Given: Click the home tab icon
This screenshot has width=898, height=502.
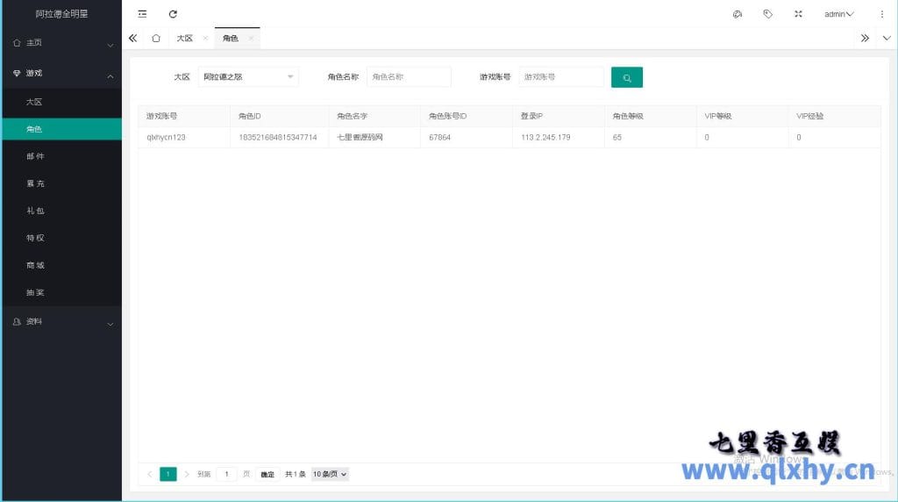Looking at the screenshot, I should coord(156,39).
